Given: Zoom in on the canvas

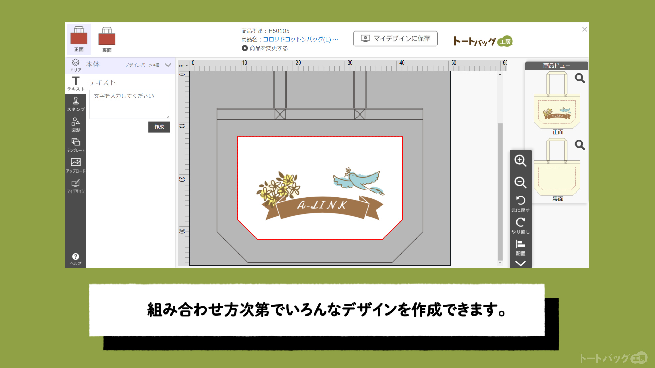Looking at the screenshot, I should tap(521, 160).
